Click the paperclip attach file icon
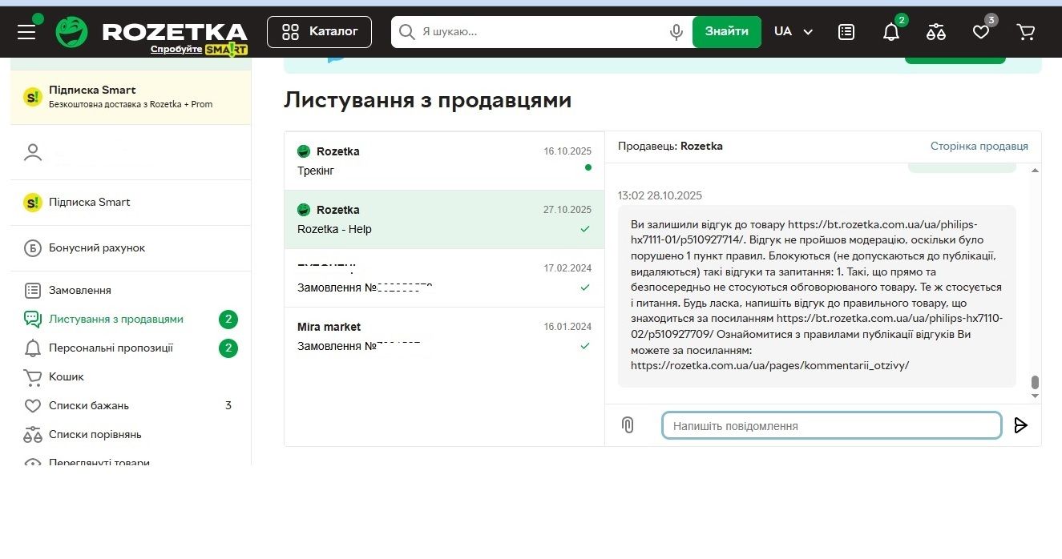The image size is (1062, 559). 628,425
